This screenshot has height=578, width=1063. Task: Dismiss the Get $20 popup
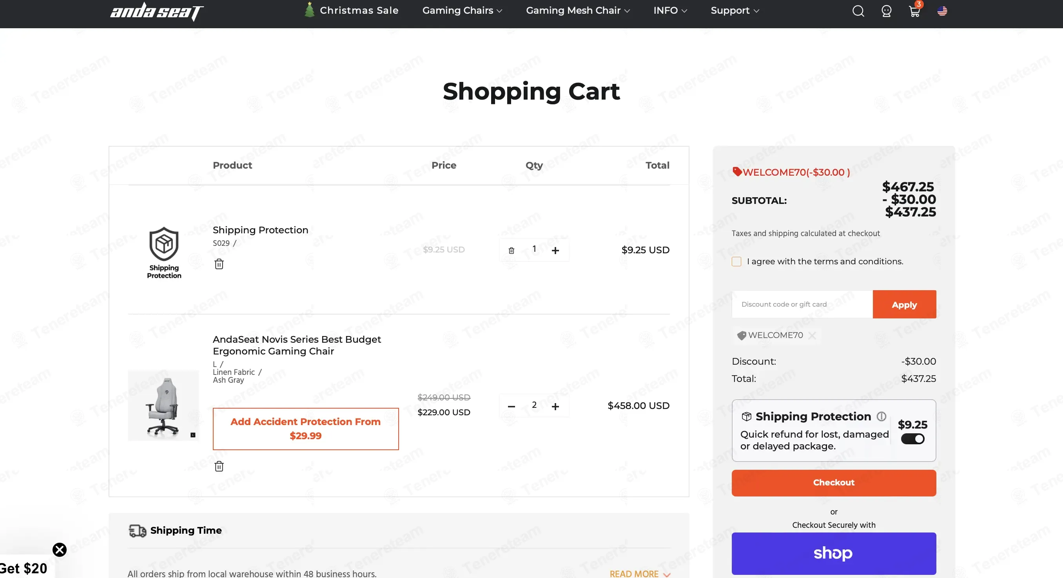pos(60,549)
